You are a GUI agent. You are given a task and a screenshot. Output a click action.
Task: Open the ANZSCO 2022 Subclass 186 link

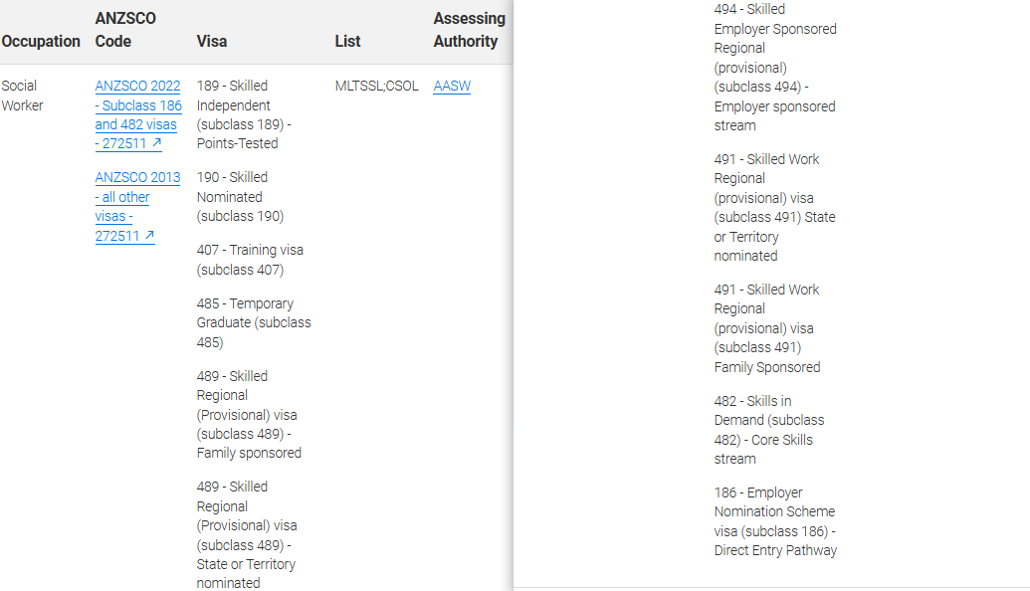[x=138, y=105]
